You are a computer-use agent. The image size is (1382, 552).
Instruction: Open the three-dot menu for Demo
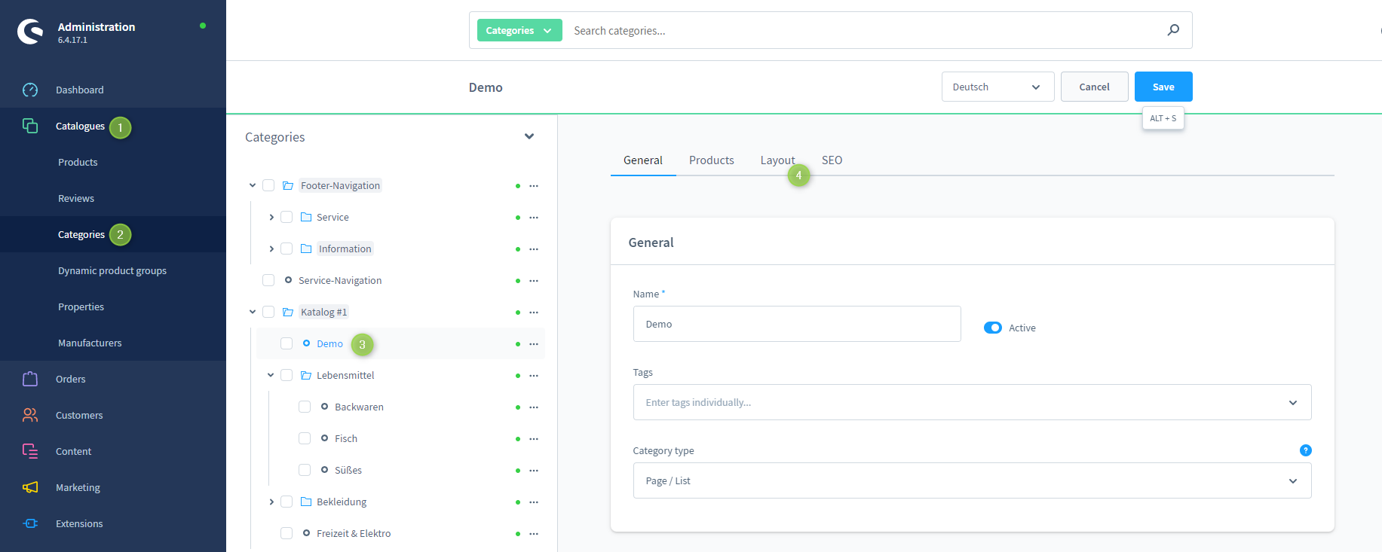(x=534, y=344)
